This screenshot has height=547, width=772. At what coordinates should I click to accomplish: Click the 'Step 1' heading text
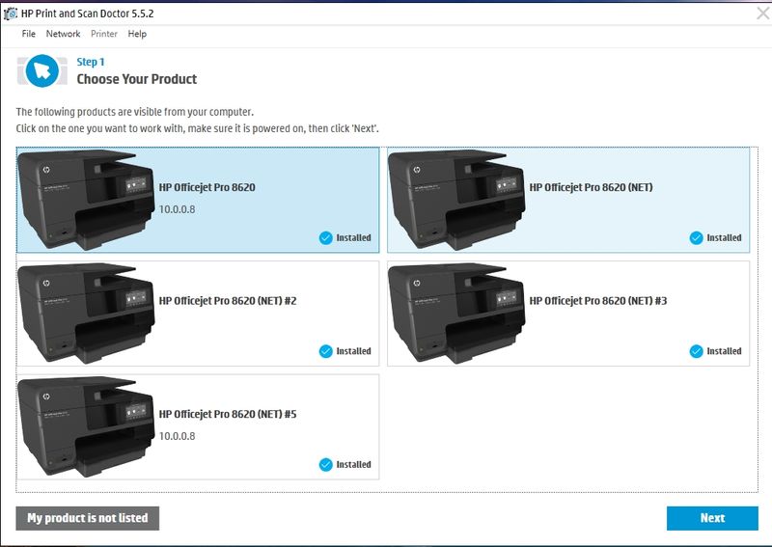coord(91,62)
